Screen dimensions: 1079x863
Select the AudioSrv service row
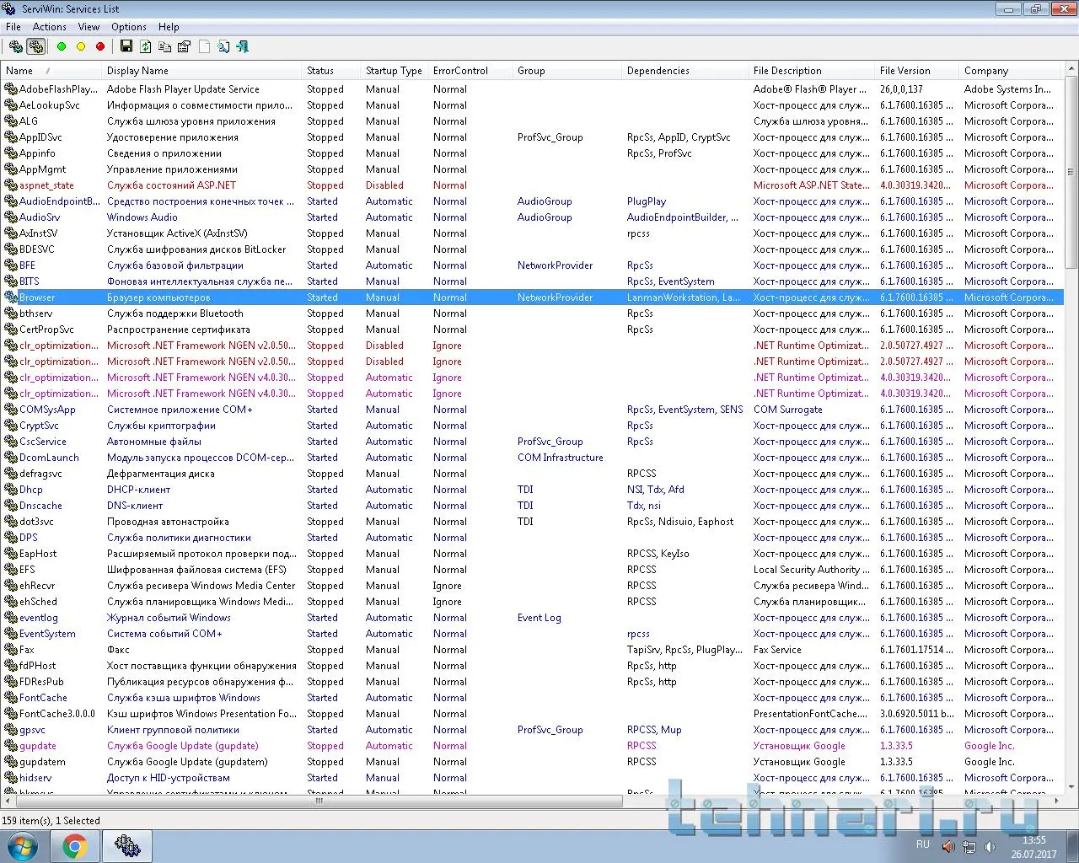point(40,217)
